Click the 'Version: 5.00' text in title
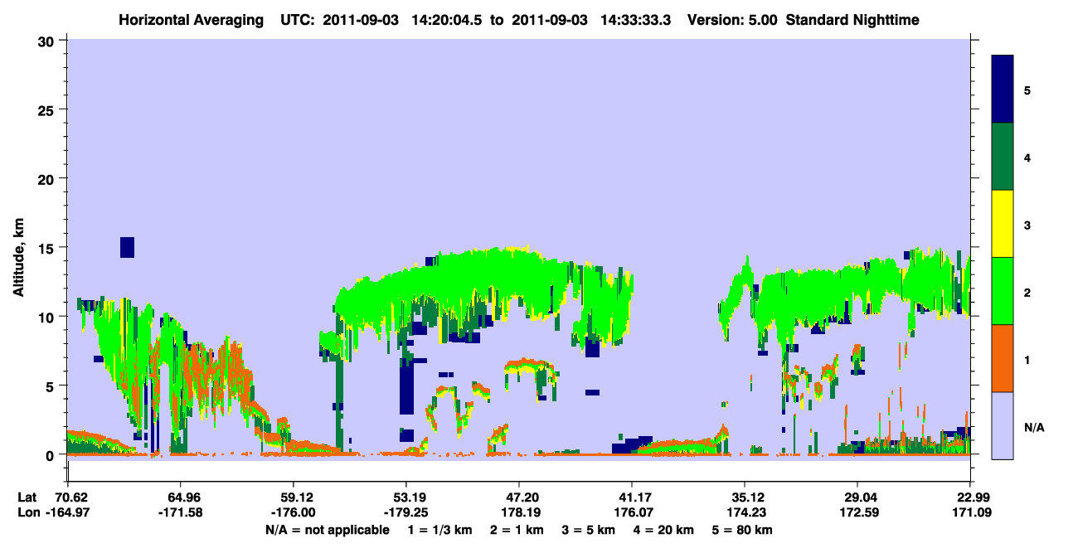 [x=733, y=19]
